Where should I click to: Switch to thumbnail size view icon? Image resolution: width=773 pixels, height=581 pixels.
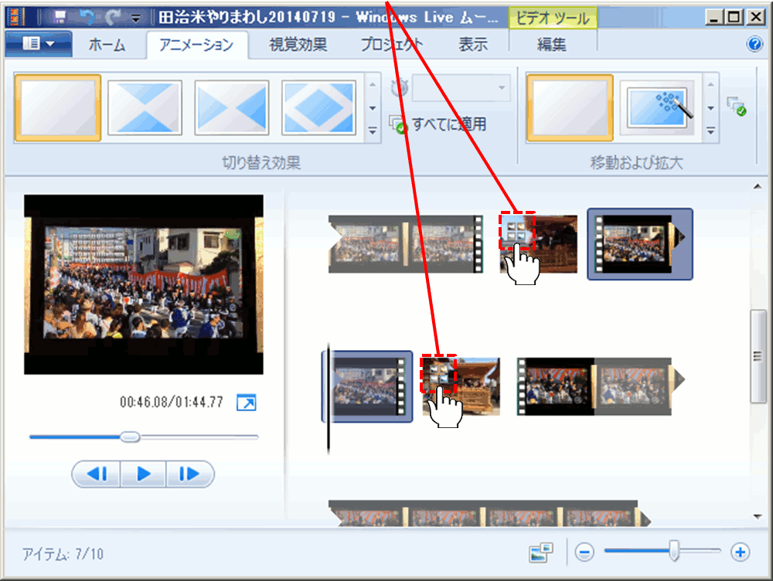[541, 552]
